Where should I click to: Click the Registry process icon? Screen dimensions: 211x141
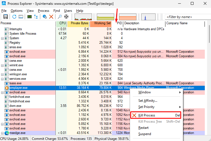pos(6,43)
